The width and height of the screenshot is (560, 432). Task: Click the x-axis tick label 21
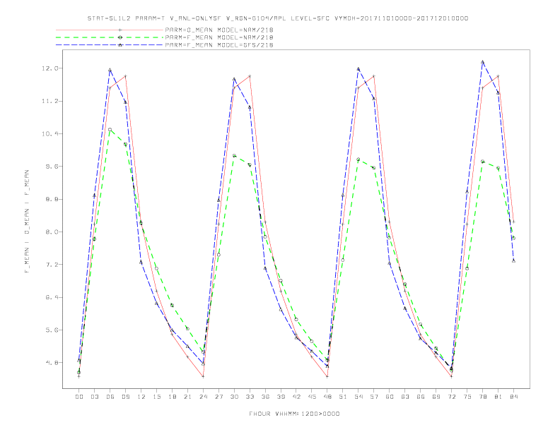(x=187, y=397)
